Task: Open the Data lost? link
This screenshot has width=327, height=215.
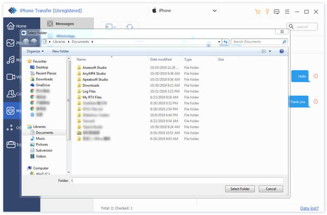Action: point(309,208)
